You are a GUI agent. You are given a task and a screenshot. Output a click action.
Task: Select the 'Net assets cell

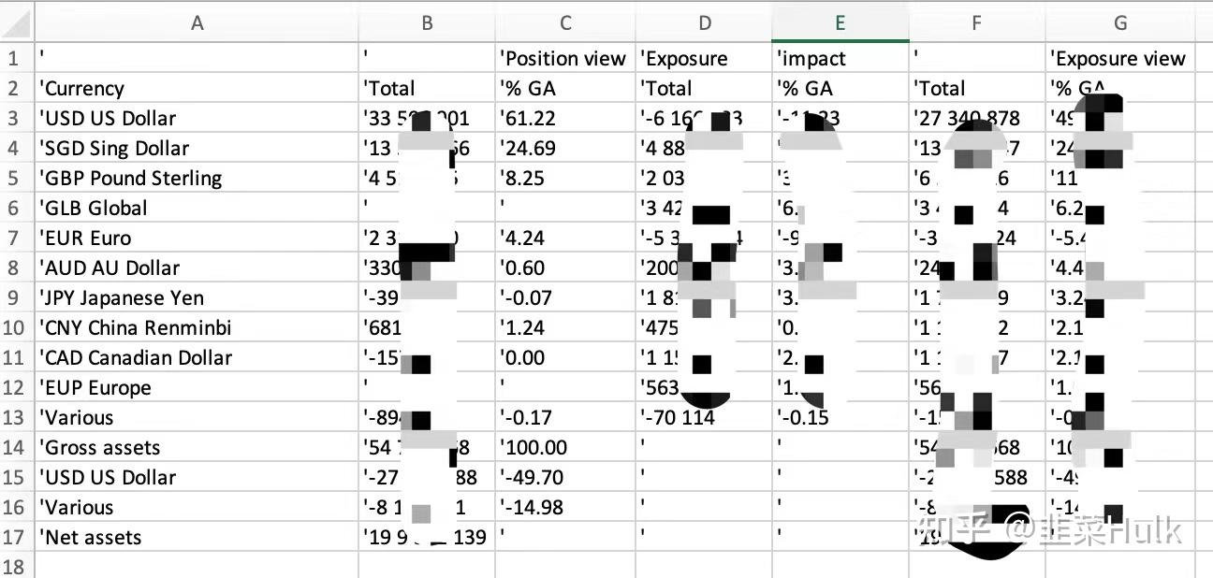pyautogui.click(x=197, y=537)
